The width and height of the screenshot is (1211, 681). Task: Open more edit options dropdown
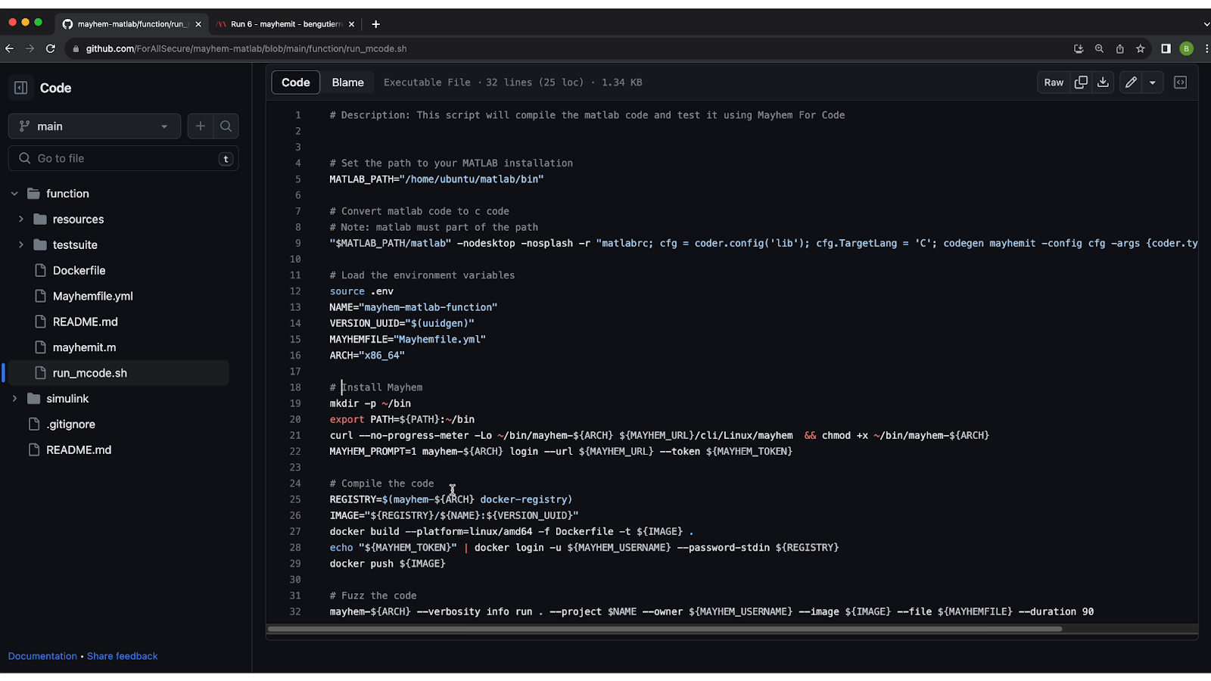[x=1153, y=82]
